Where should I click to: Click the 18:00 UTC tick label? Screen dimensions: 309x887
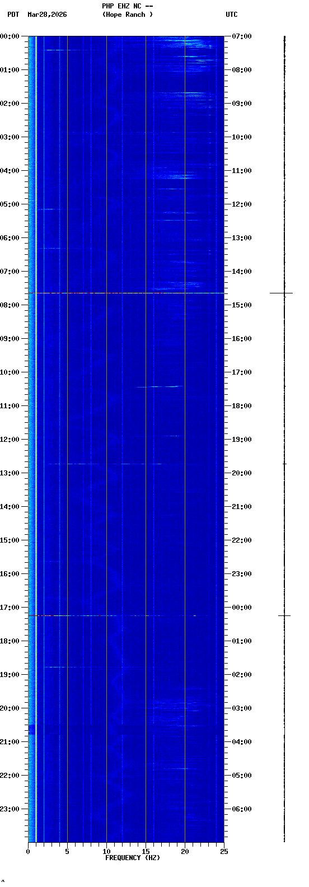pyautogui.click(x=242, y=406)
